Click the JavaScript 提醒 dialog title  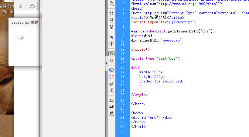25,22
